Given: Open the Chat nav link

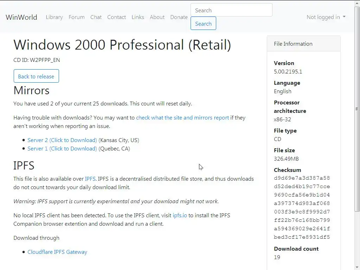Looking at the screenshot, I should coord(96,17).
